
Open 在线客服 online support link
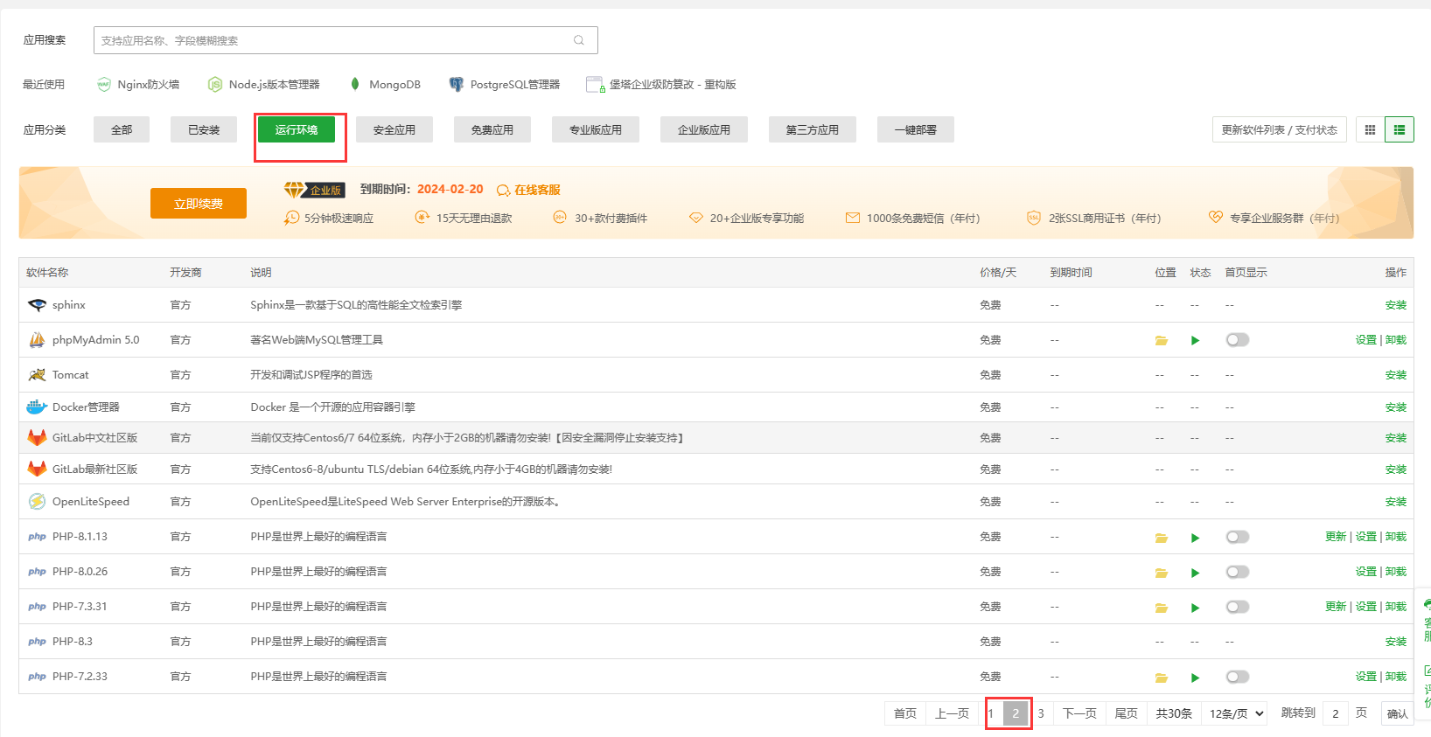coord(529,190)
